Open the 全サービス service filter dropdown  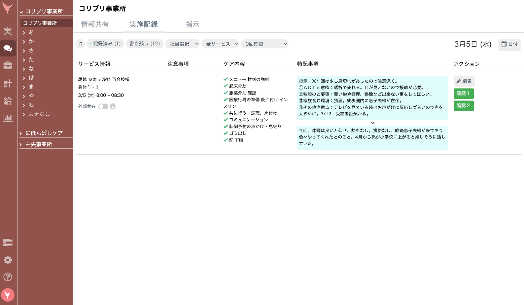coord(220,44)
